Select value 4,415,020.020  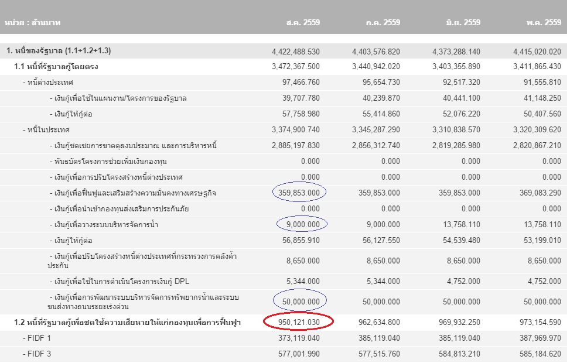click(537, 52)
